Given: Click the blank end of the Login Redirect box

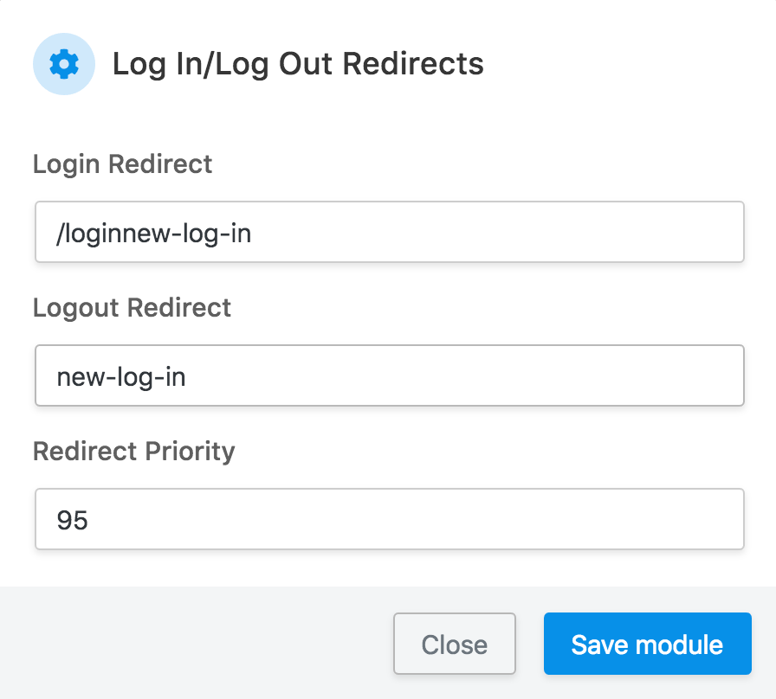Looking at the screenshot, I should [606, 232].
